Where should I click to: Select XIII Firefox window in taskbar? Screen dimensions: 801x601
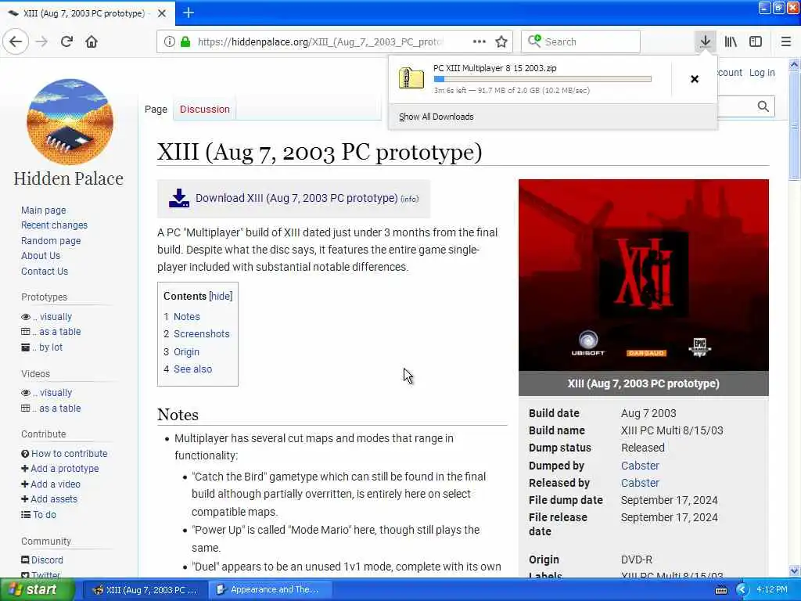pos(145,590)
